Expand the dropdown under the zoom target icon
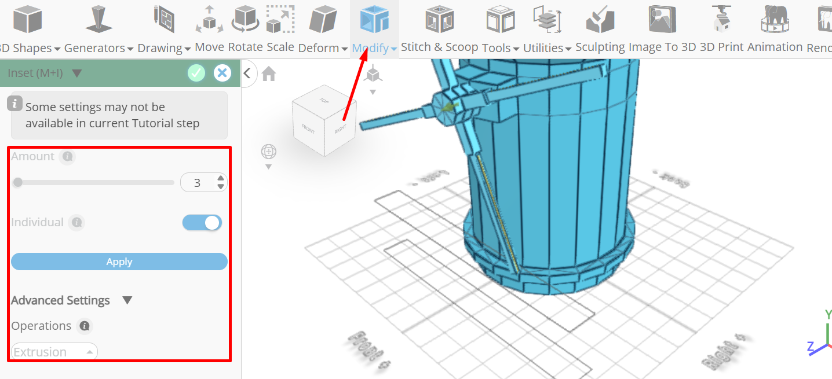This screenshot has height=379, width=832. click(x=268, y=167)
